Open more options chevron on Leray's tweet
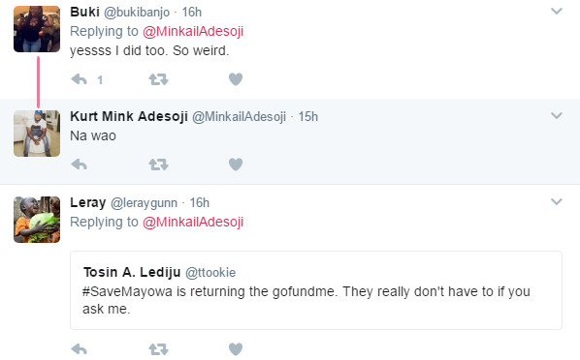 tap(557, 201)
